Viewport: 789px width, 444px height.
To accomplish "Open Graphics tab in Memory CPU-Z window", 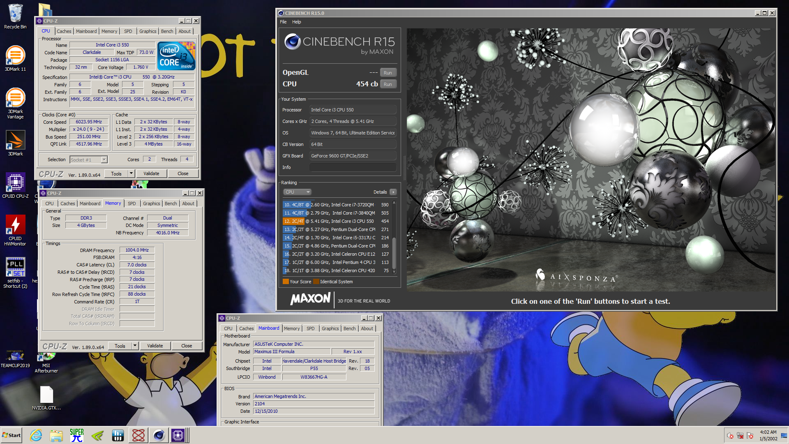I will [151, 203].
